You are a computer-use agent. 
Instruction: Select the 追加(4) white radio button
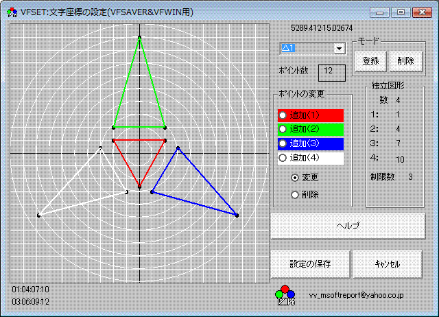tap(283, 158)
